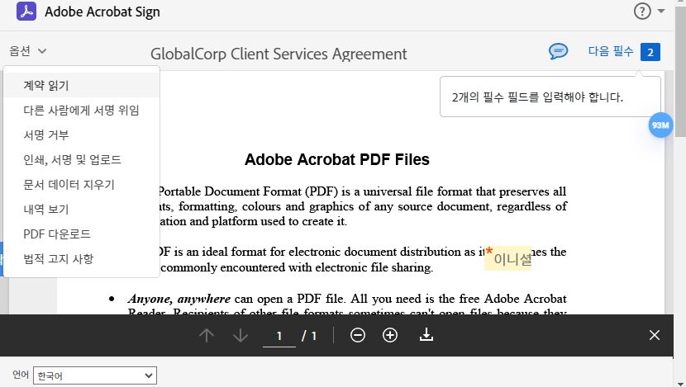Click the Adobe Acrobat Sign logo icon

26,12
